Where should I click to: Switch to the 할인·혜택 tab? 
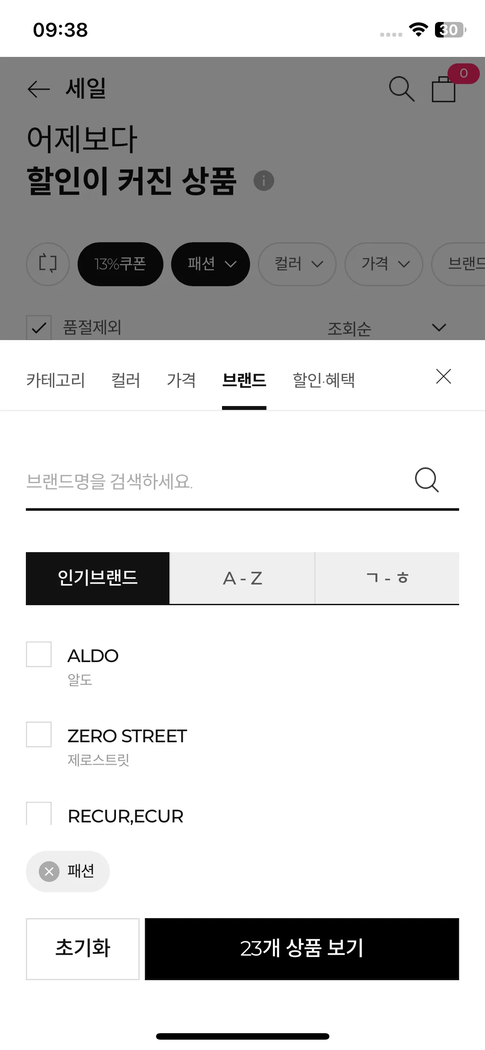(x=324, y=380)
